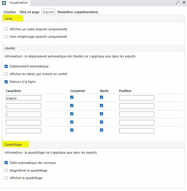
Task: Enable Magnétiser le quadrillage
Action: 6,170
